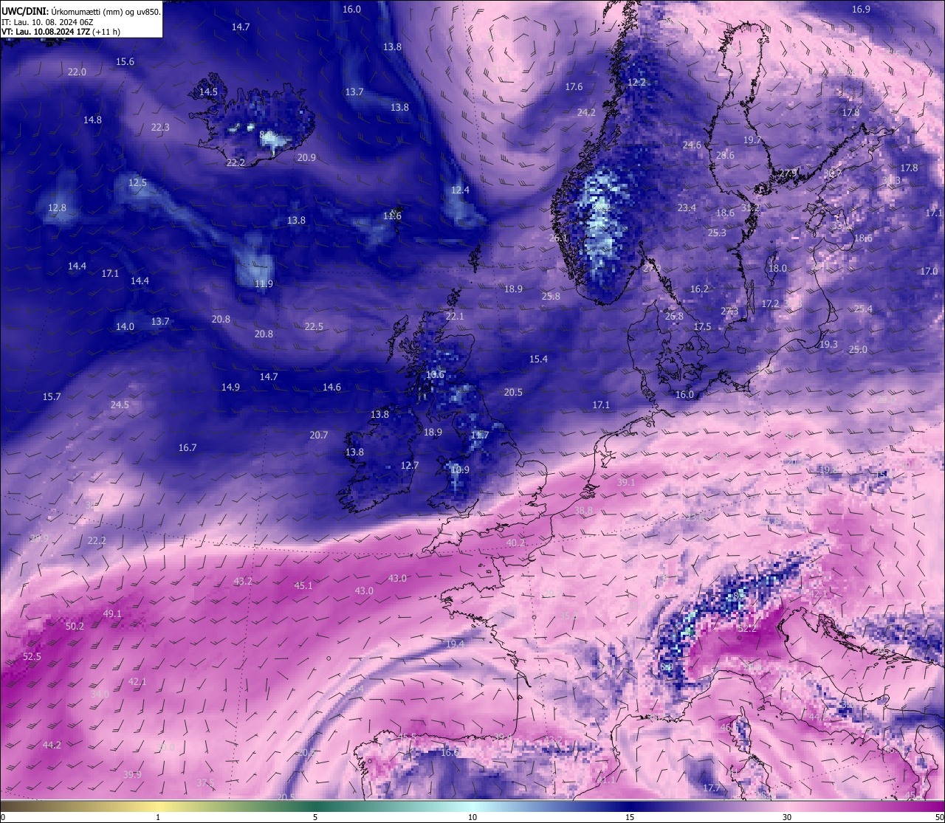Click the colorbar label '5'
The width and height of the screenshot is (945, 823).
pos(315,817)
